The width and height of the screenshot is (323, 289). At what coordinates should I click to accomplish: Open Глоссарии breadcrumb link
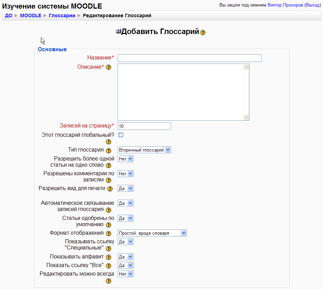62,15
